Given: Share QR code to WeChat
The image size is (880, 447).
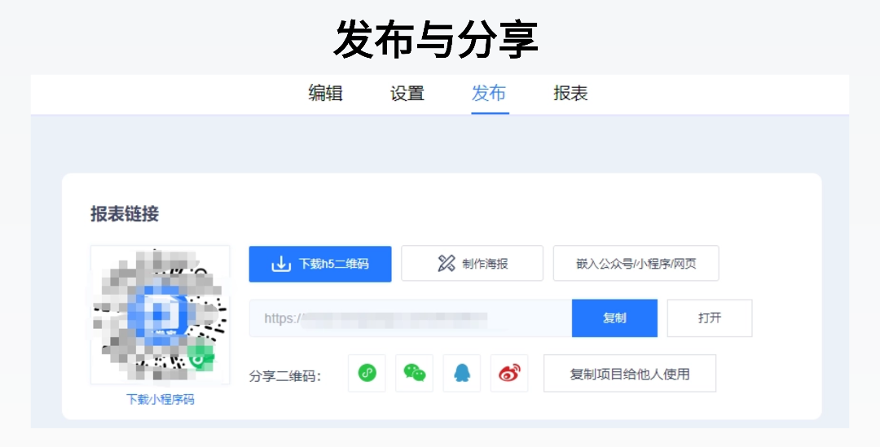Looking at the screenshot, I should click(x=414, y=373).
